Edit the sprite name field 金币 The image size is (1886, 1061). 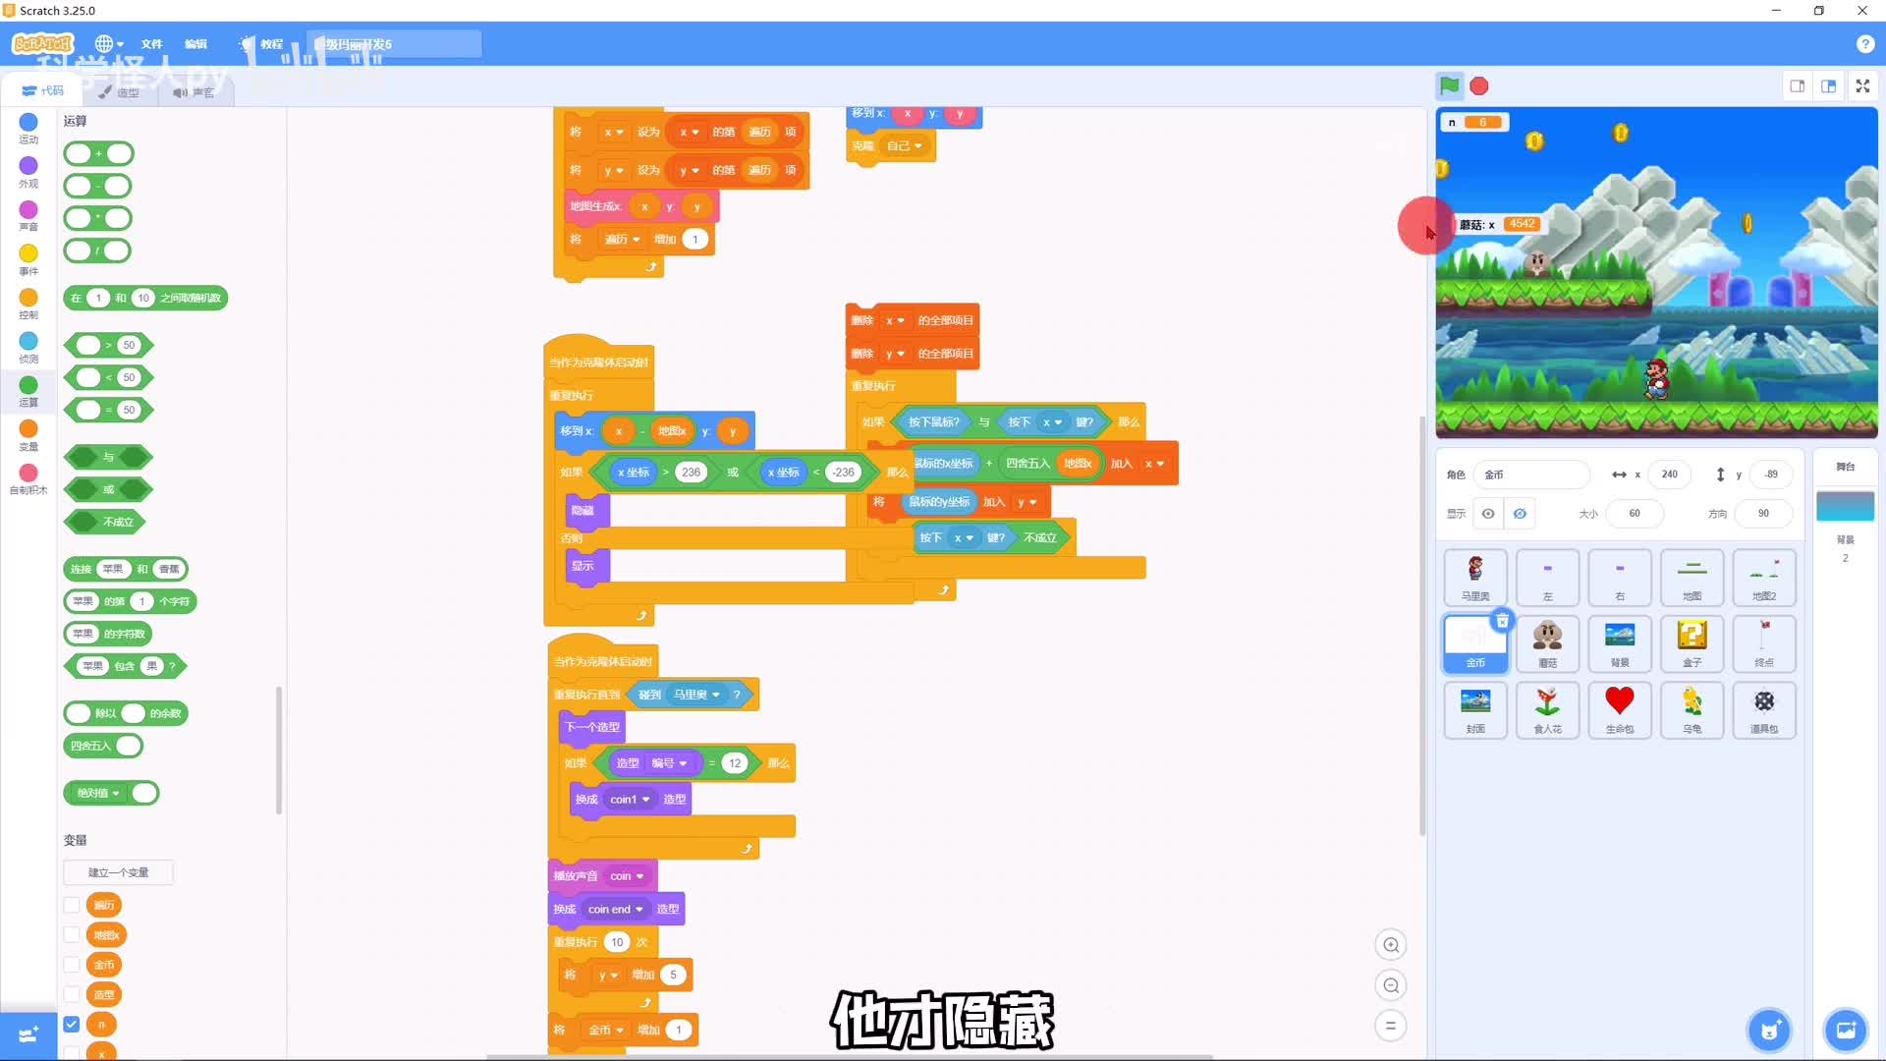pos(1531,475)
